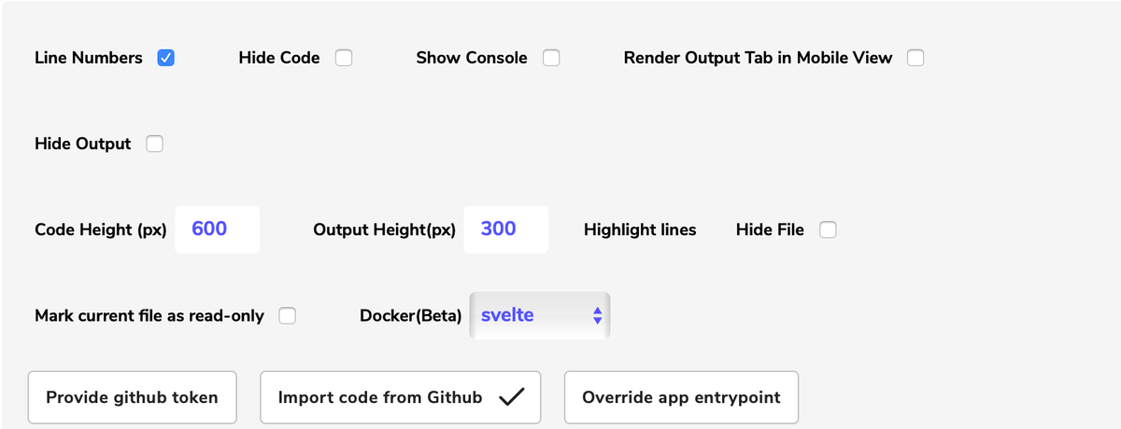Viewport: 1121px width, 429px height.
Task: Click the Highlight lines label
Action: [x=640, y=229]
